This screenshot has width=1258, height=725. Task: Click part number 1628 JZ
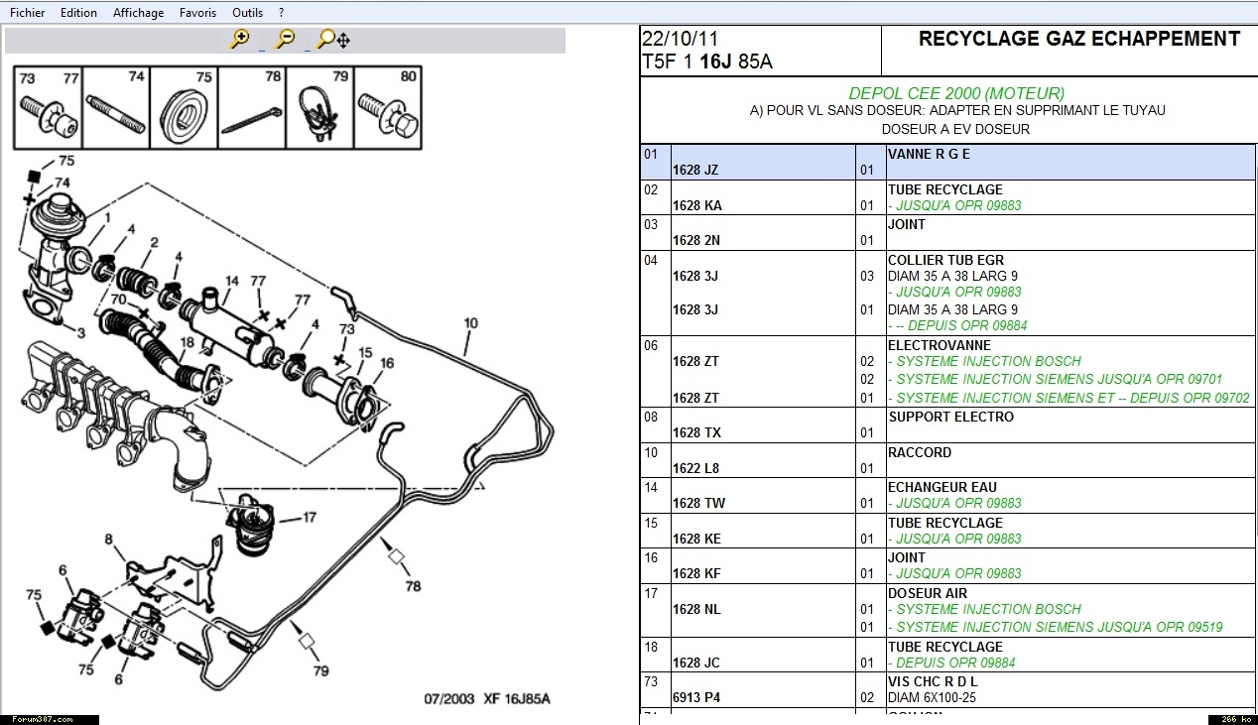(695, 170)
